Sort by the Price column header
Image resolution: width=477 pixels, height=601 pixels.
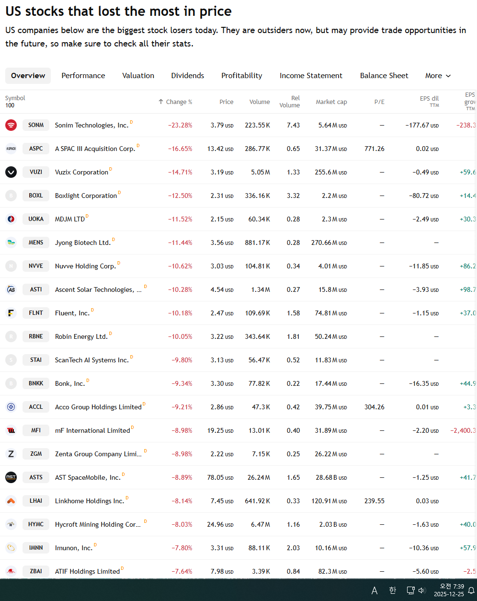(227, 102)
